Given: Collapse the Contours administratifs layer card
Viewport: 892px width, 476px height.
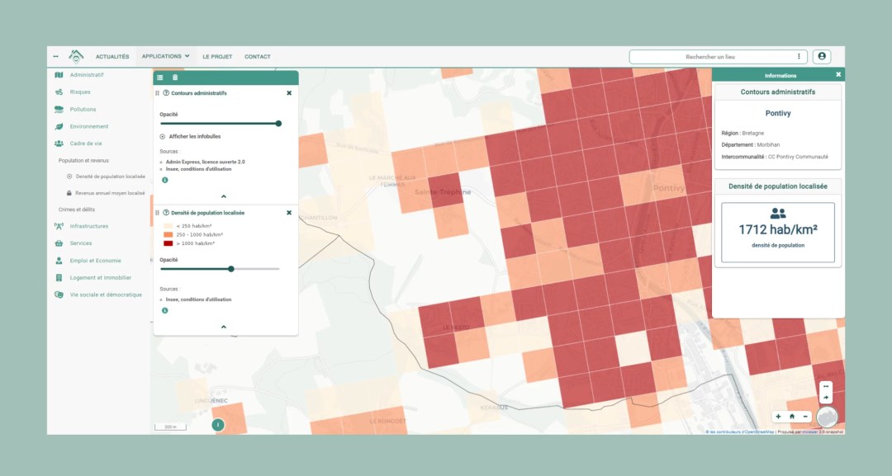Looking at the screenshot, I should [x=224, y=196].
